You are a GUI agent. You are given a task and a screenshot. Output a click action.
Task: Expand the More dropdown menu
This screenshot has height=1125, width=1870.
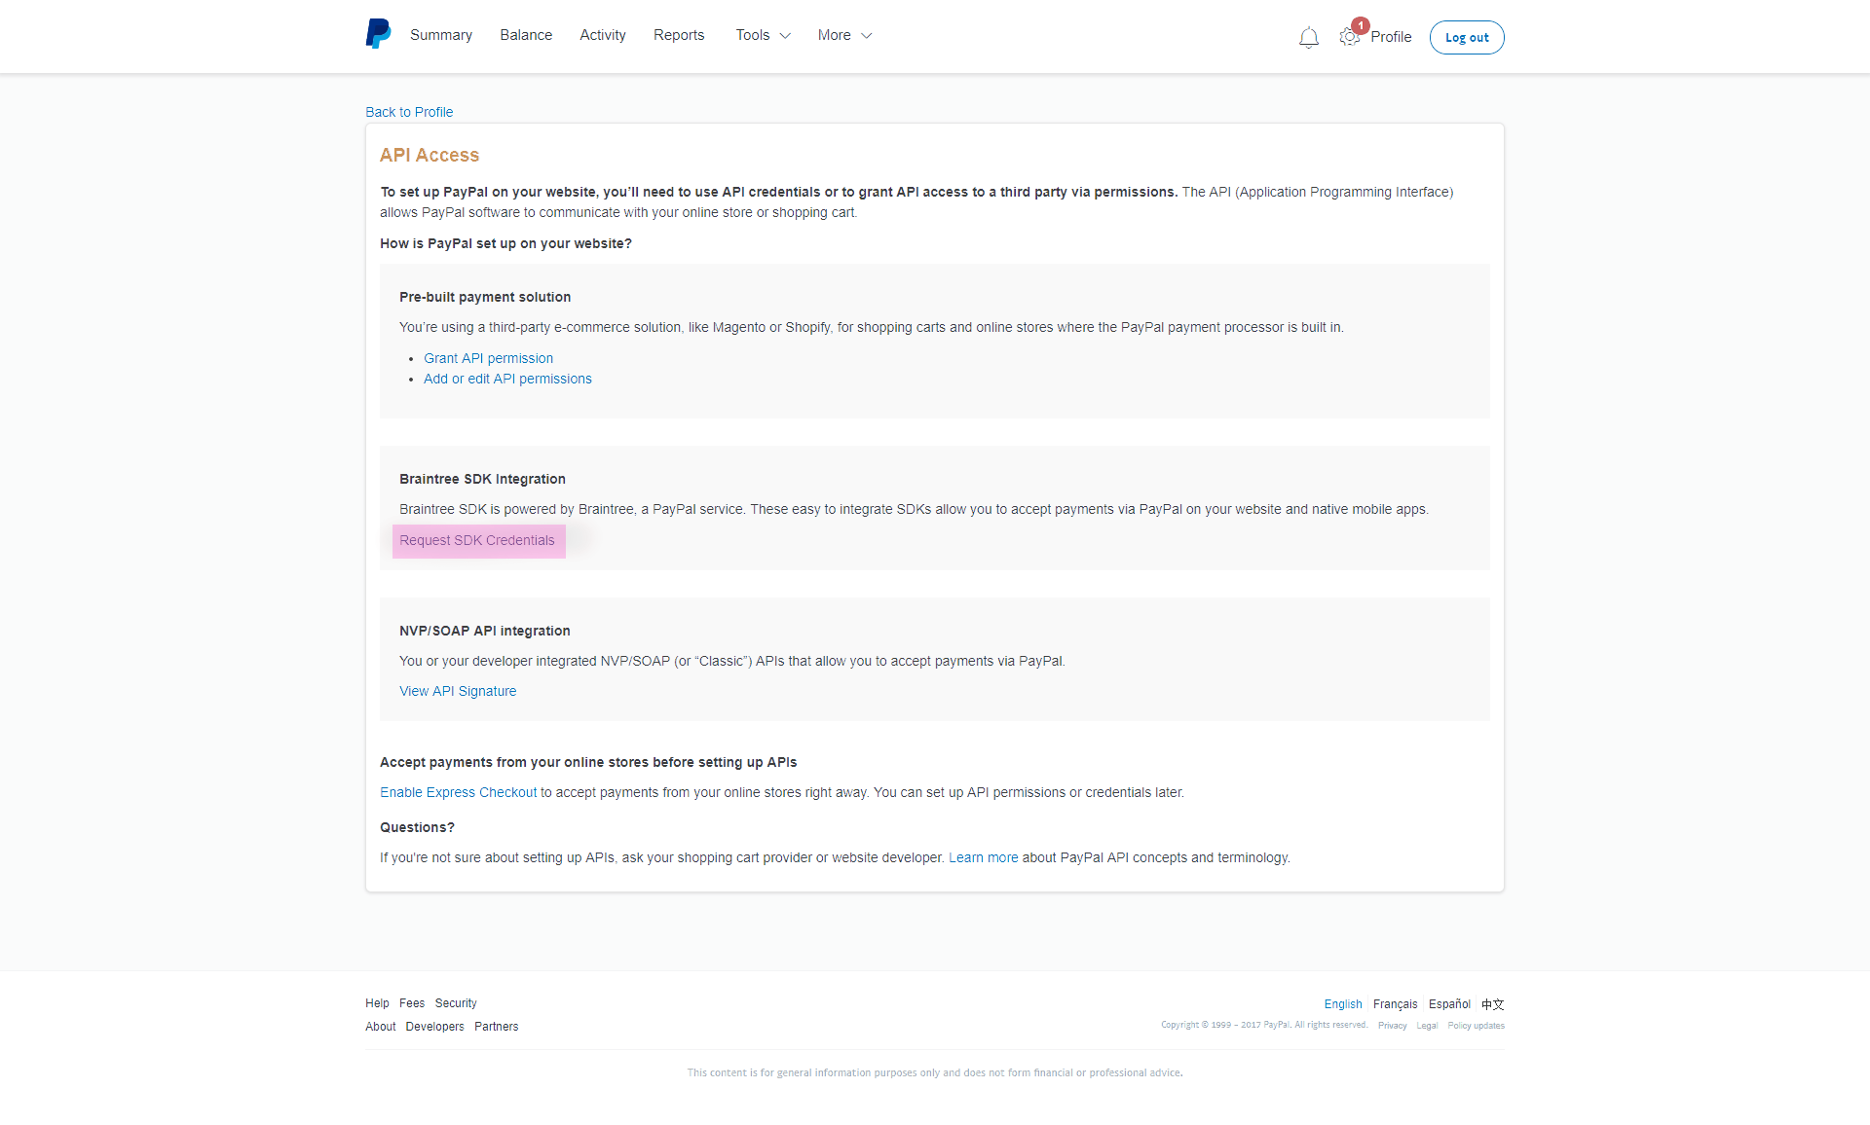(844, 35)
